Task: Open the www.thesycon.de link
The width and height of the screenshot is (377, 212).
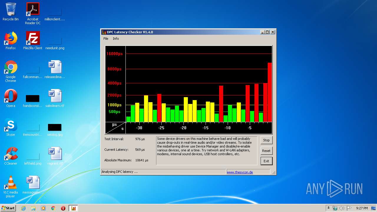Action: [x=240, y=172]
